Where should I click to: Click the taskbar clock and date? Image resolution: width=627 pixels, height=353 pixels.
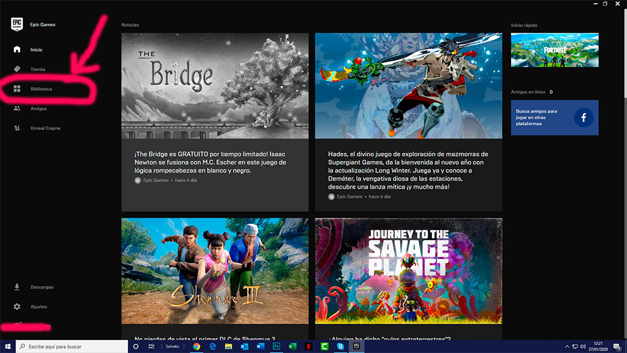tap(598, 346)
